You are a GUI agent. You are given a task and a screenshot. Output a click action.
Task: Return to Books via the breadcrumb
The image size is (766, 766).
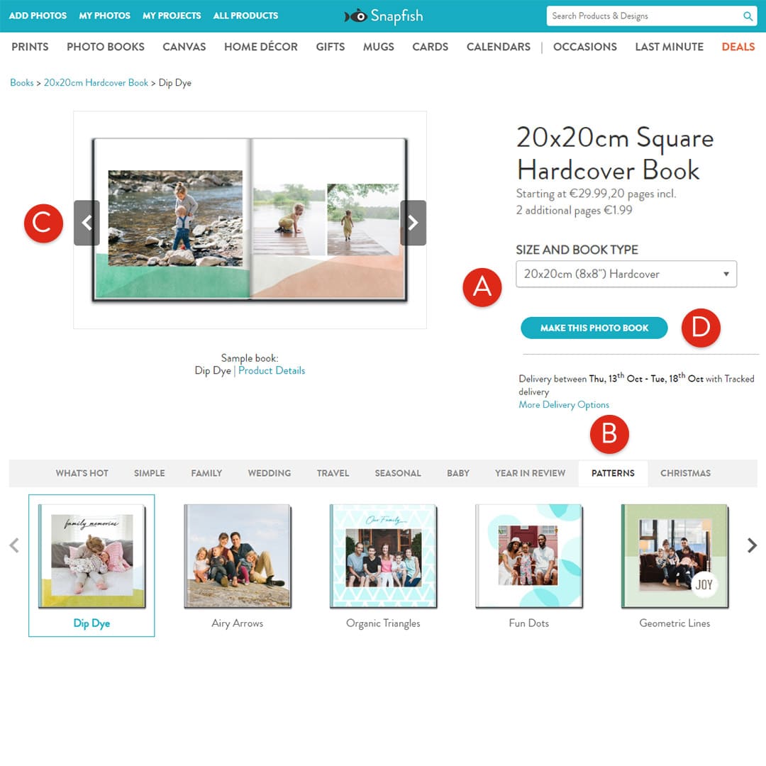pyautogui.click(x=21, y=82)
